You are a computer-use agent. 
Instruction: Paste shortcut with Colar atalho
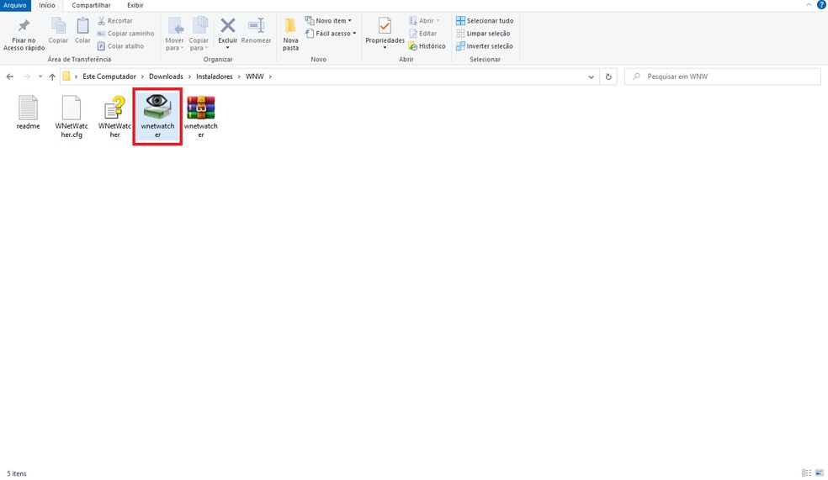[x=120, y=46]
